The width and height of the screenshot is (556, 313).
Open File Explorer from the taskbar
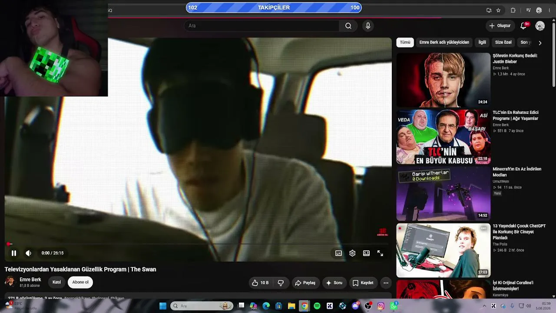(x=291, y=306)
